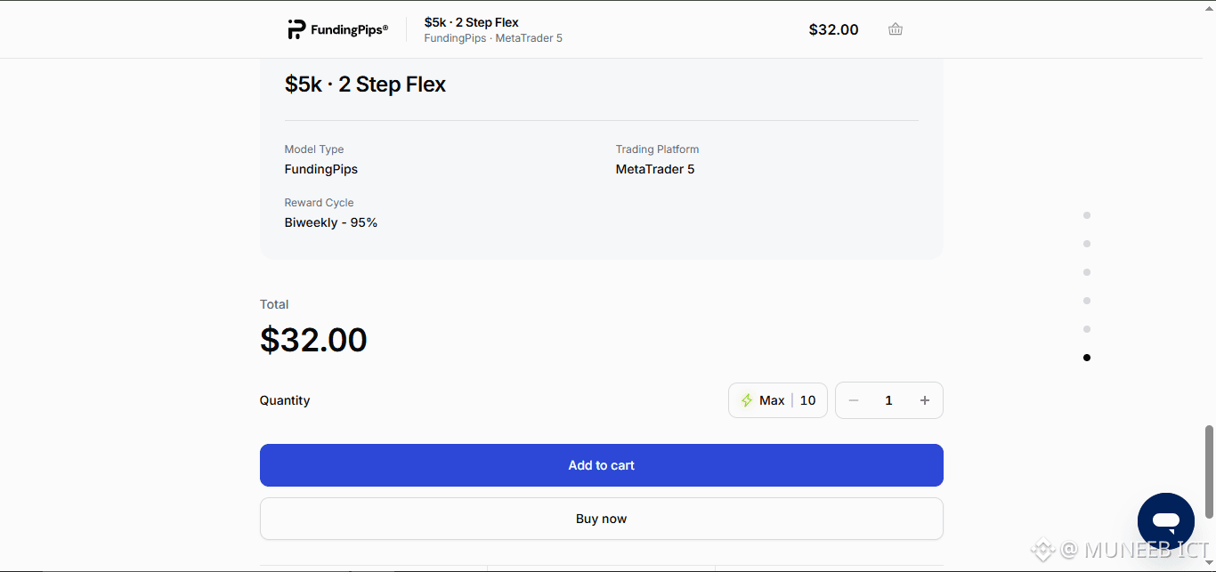Increase quantity with the plus icon
The height and width of the screenshot is (572, 1216).
(x=925, y=400)
